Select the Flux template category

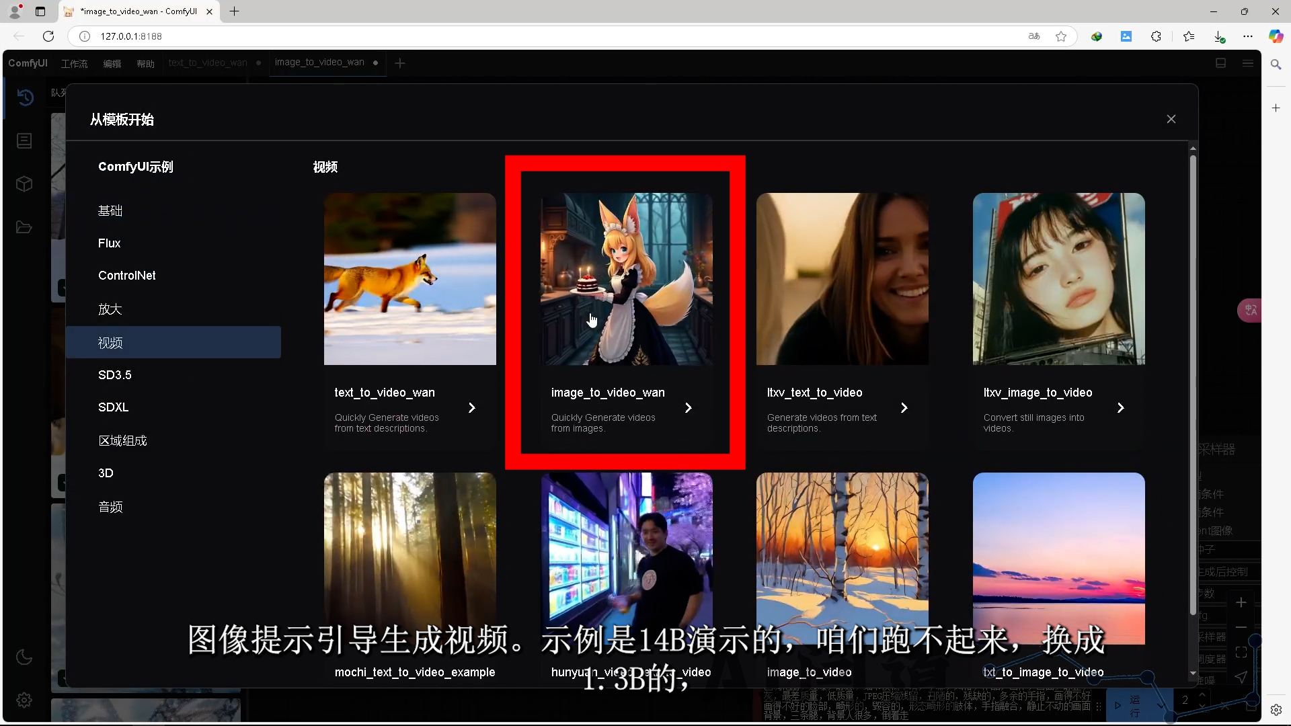tap(109, 243)
